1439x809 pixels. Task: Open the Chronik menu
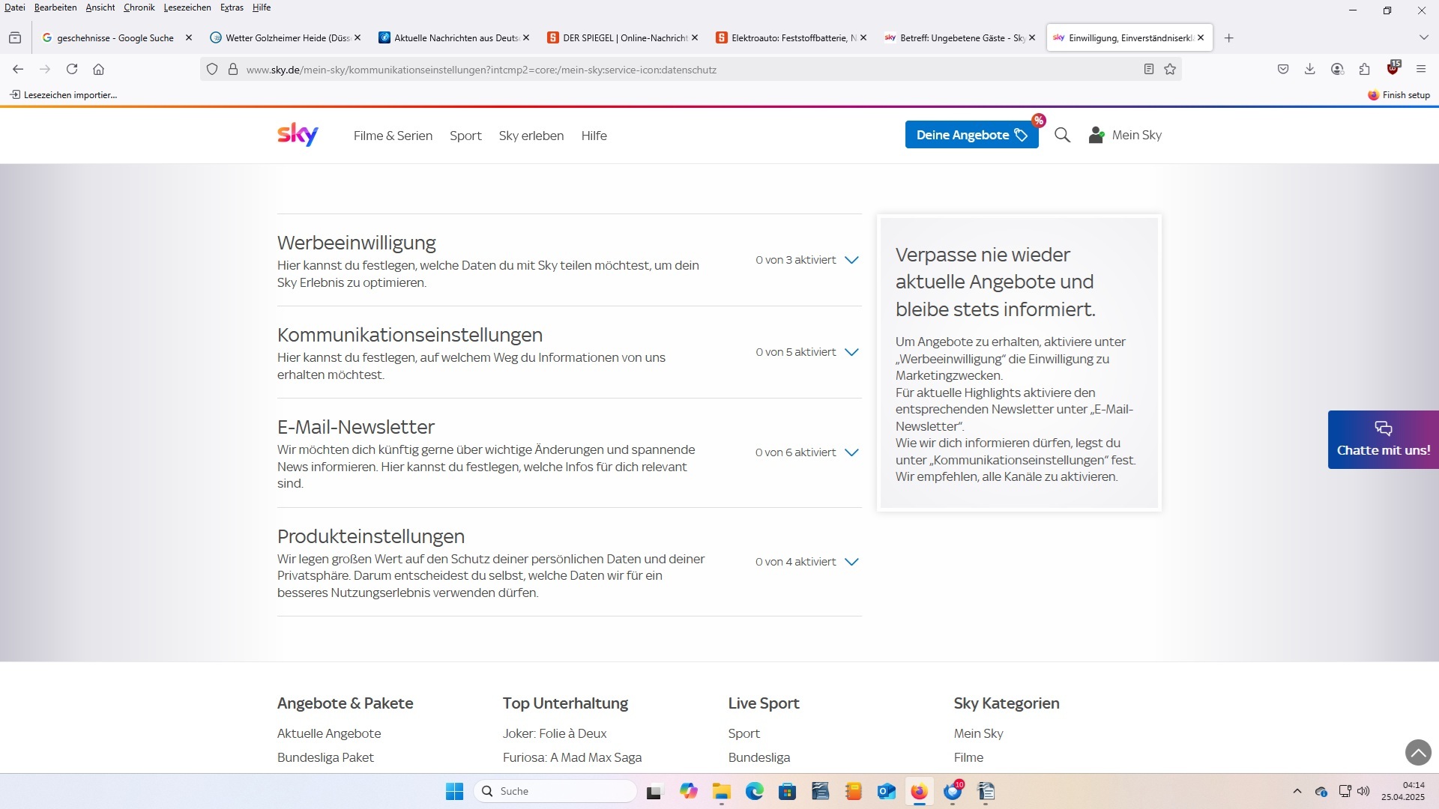pos(139,7)
